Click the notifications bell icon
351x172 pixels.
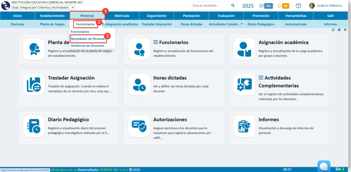pyautogui.click(x=279, y=6)
